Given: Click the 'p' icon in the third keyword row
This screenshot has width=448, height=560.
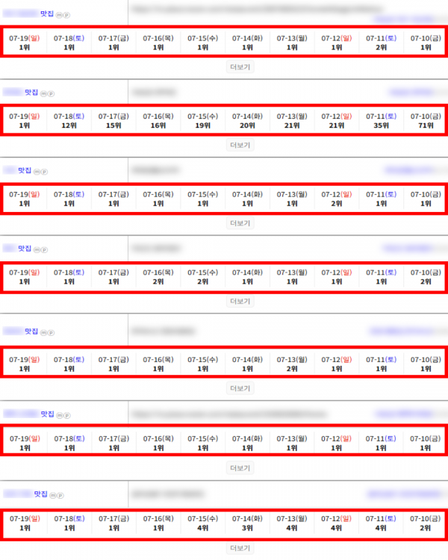Looking at the screenshot, I should coord(44,172).
